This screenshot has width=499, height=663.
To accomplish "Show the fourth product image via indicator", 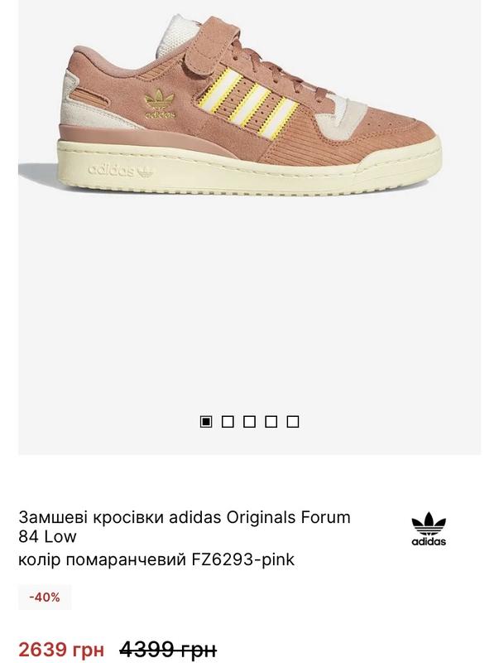I will click(x=271, y=422).
